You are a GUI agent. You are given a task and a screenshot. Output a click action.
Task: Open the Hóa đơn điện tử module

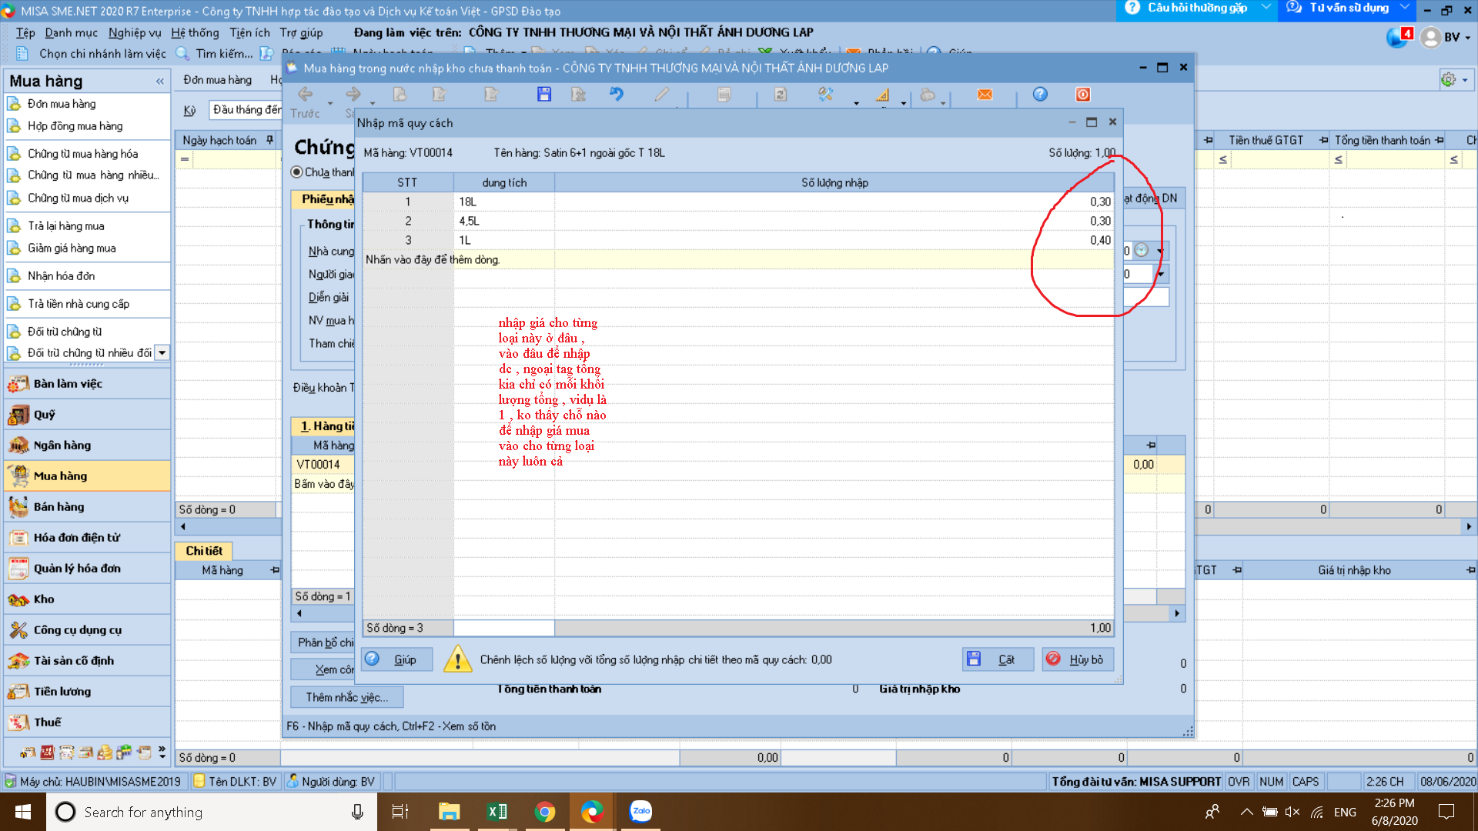87,538
